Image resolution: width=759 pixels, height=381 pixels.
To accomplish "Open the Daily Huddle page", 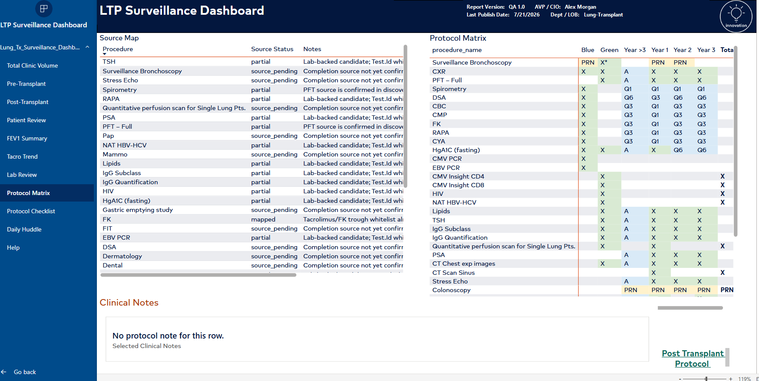I will coord(47,229).
